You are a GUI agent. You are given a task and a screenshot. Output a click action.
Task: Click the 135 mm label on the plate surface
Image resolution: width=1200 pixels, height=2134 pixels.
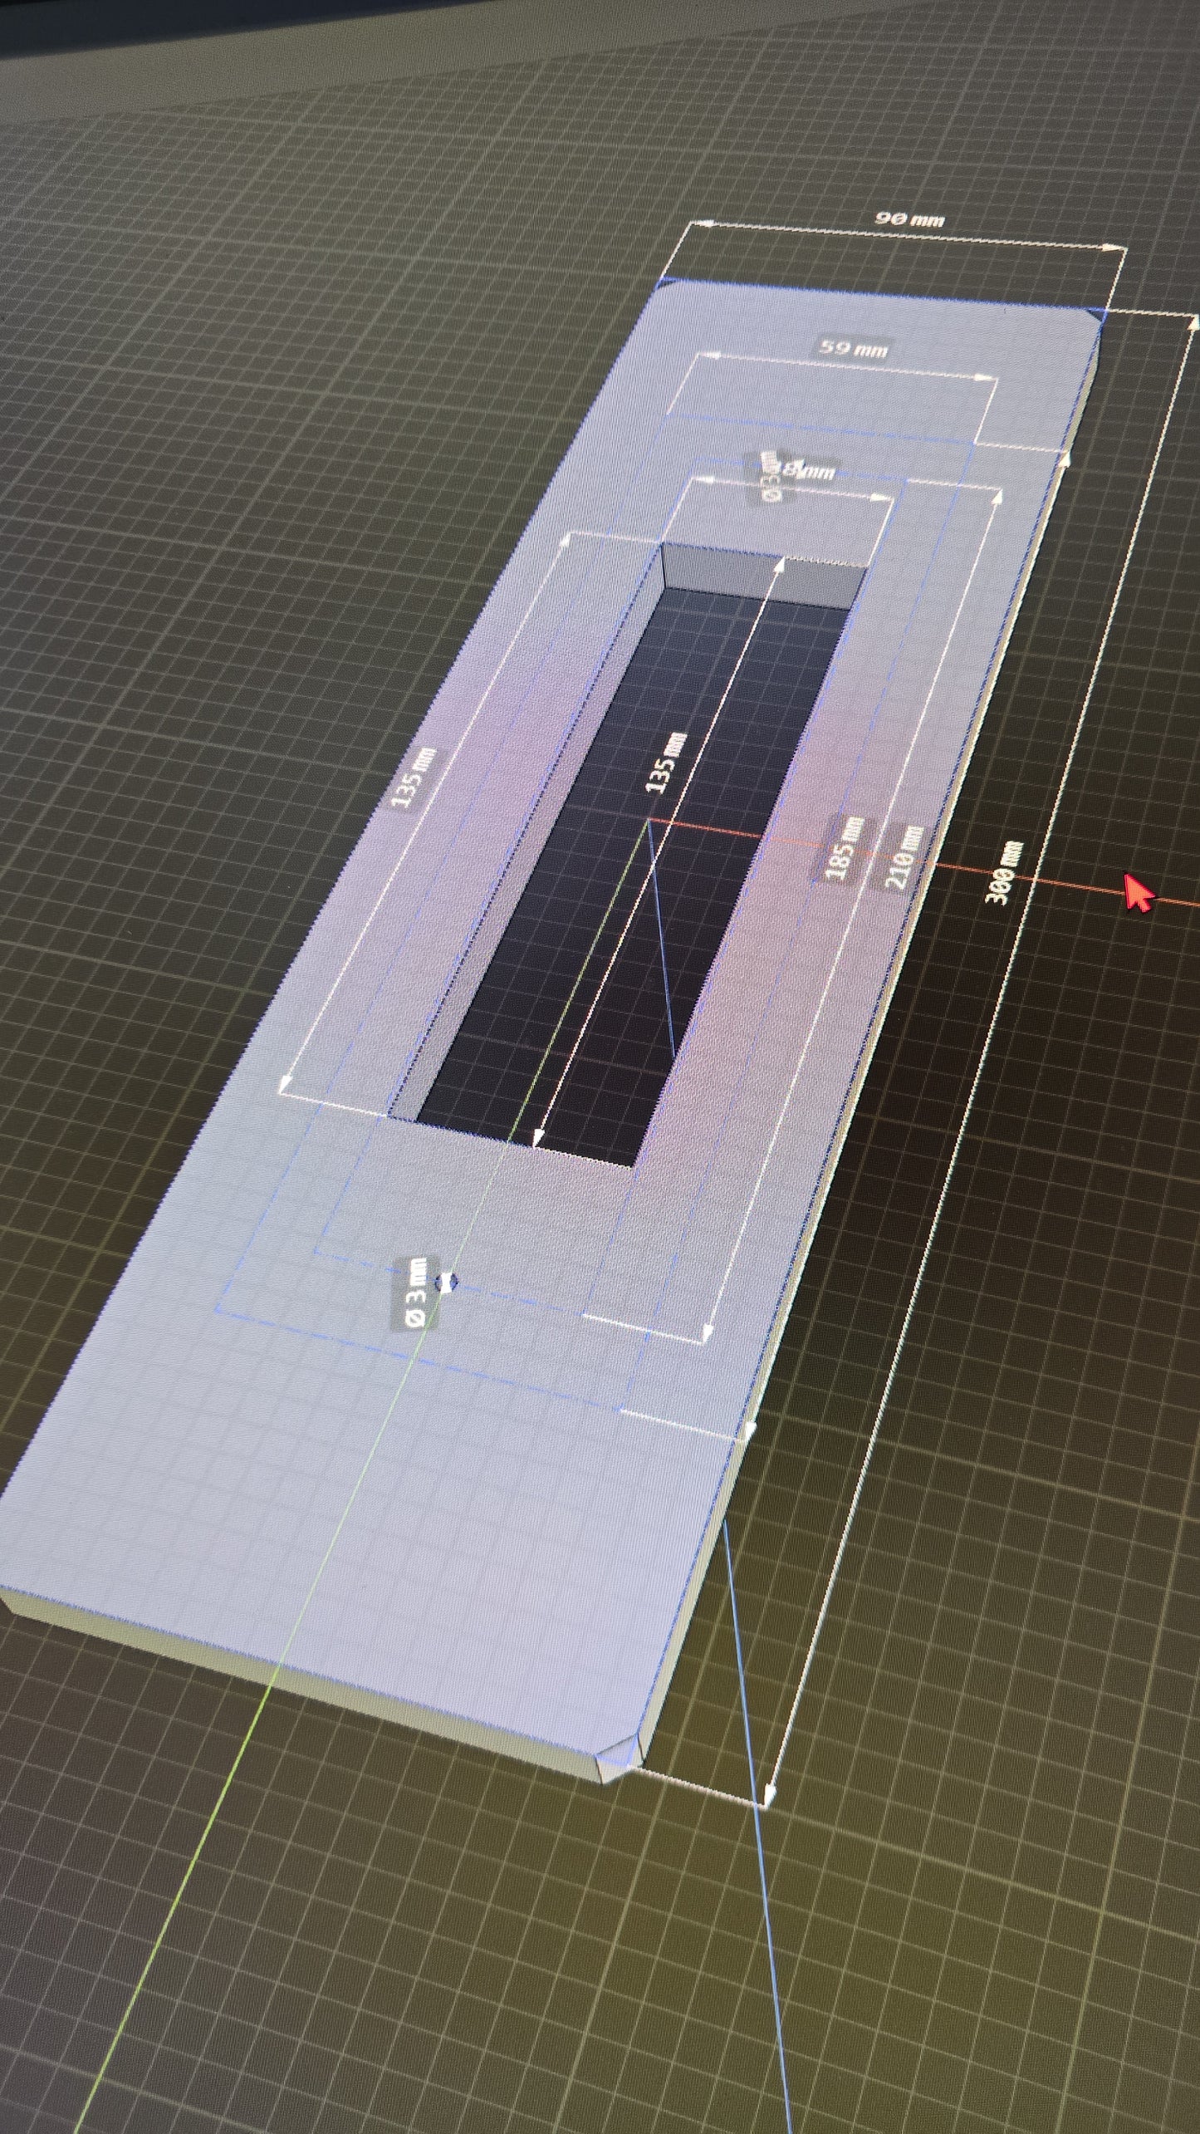pos(414,777)
